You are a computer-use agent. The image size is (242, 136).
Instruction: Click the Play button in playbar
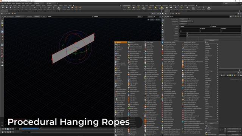10,129
